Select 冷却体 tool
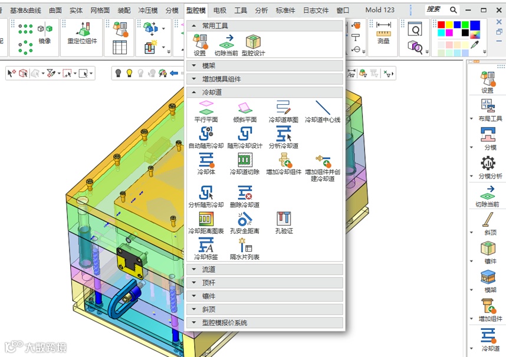This screenshot has width=506, height=357. 206,164
